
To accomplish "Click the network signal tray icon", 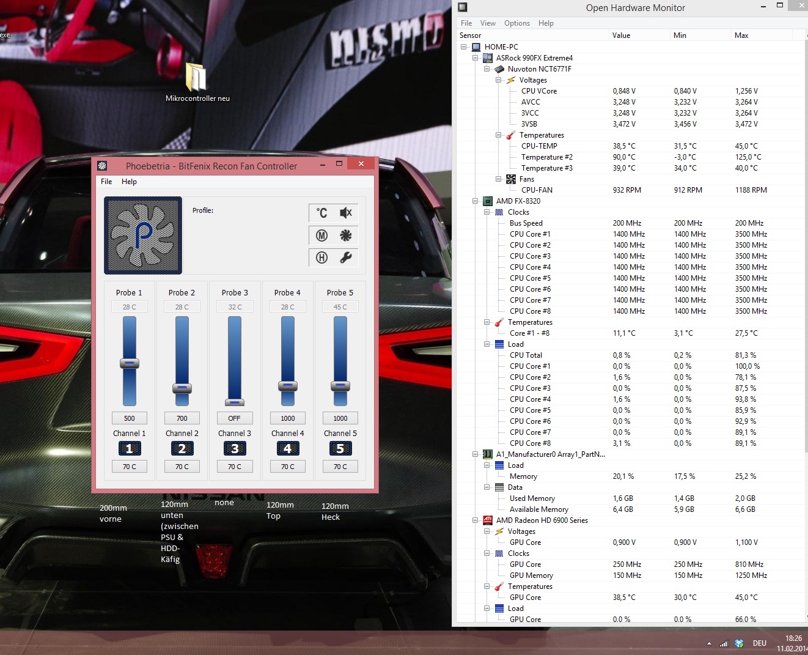I will (724, 643).
